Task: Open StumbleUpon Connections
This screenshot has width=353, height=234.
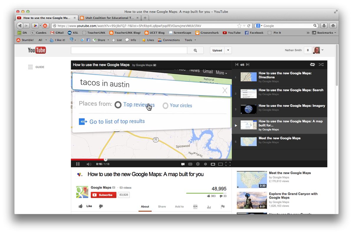Action: 169,40
